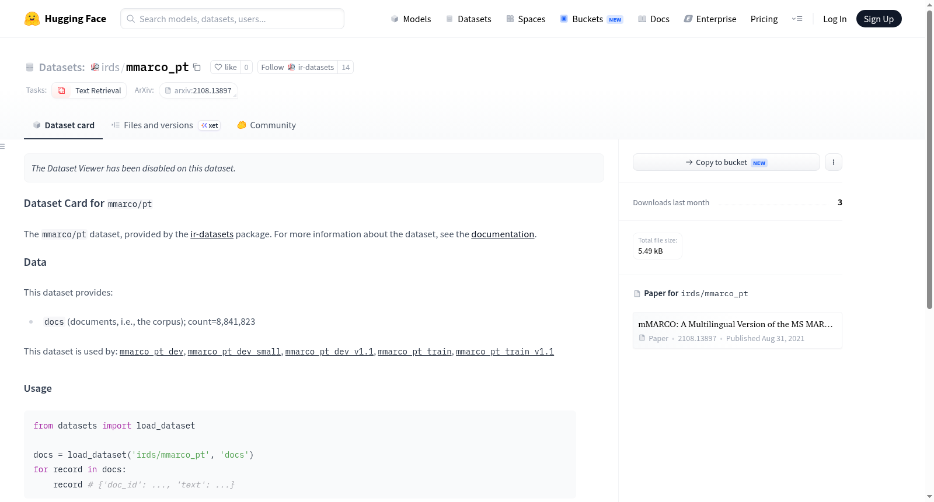
Task: Open the Community tab
Action: (x=266, y=125)
